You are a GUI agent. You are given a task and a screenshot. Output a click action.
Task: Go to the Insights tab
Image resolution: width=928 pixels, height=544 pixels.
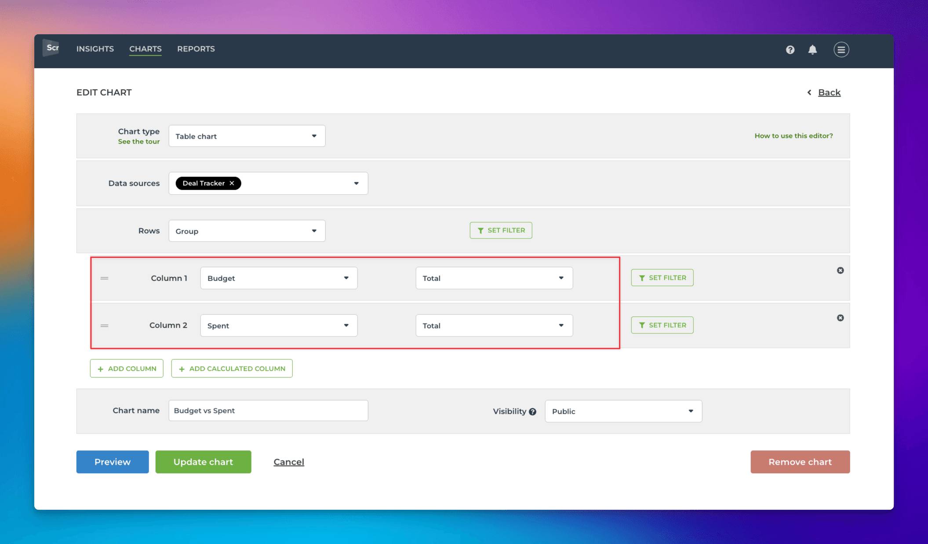[x=95, y=49]
